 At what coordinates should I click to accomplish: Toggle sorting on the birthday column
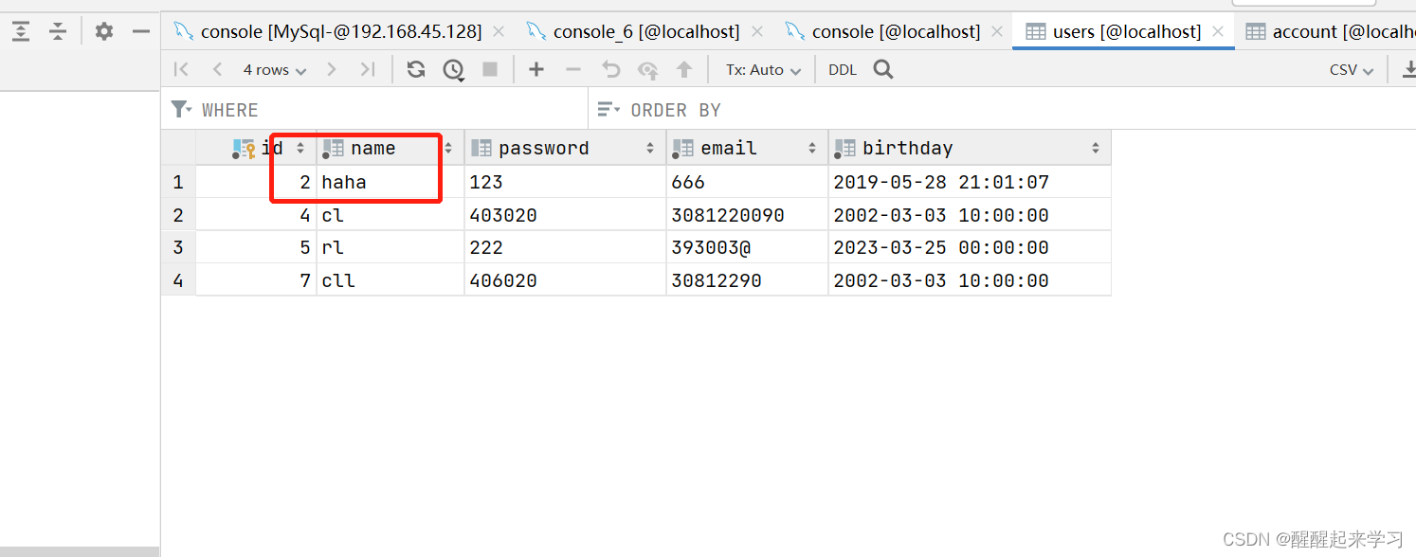pos(1097,148)
